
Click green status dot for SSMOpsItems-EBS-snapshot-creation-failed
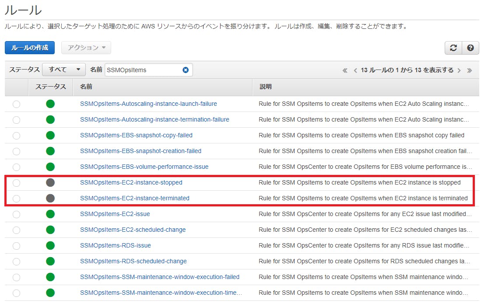[50, 151]
